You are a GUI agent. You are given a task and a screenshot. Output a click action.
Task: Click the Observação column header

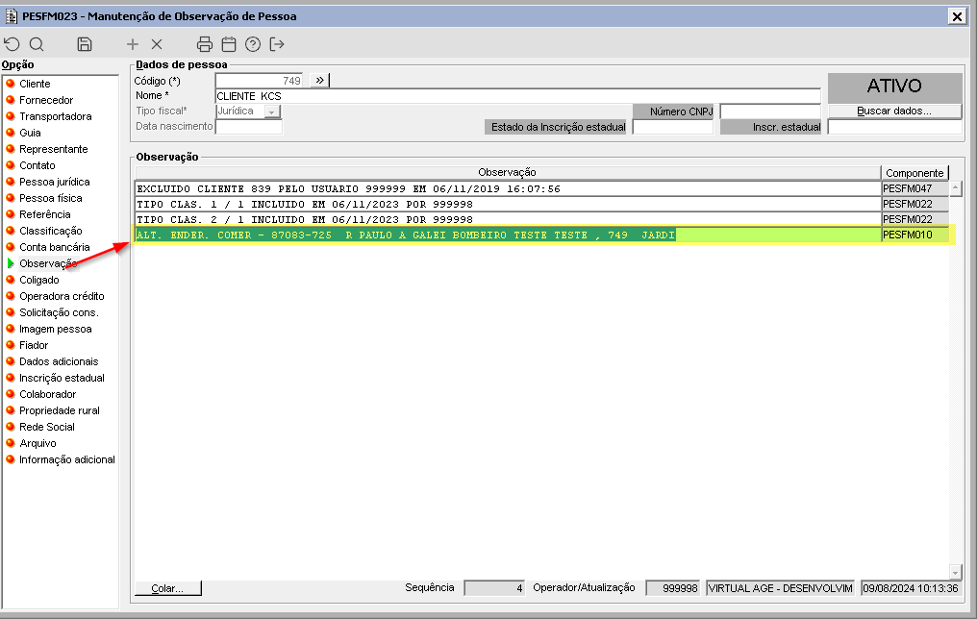click(507, 172)
